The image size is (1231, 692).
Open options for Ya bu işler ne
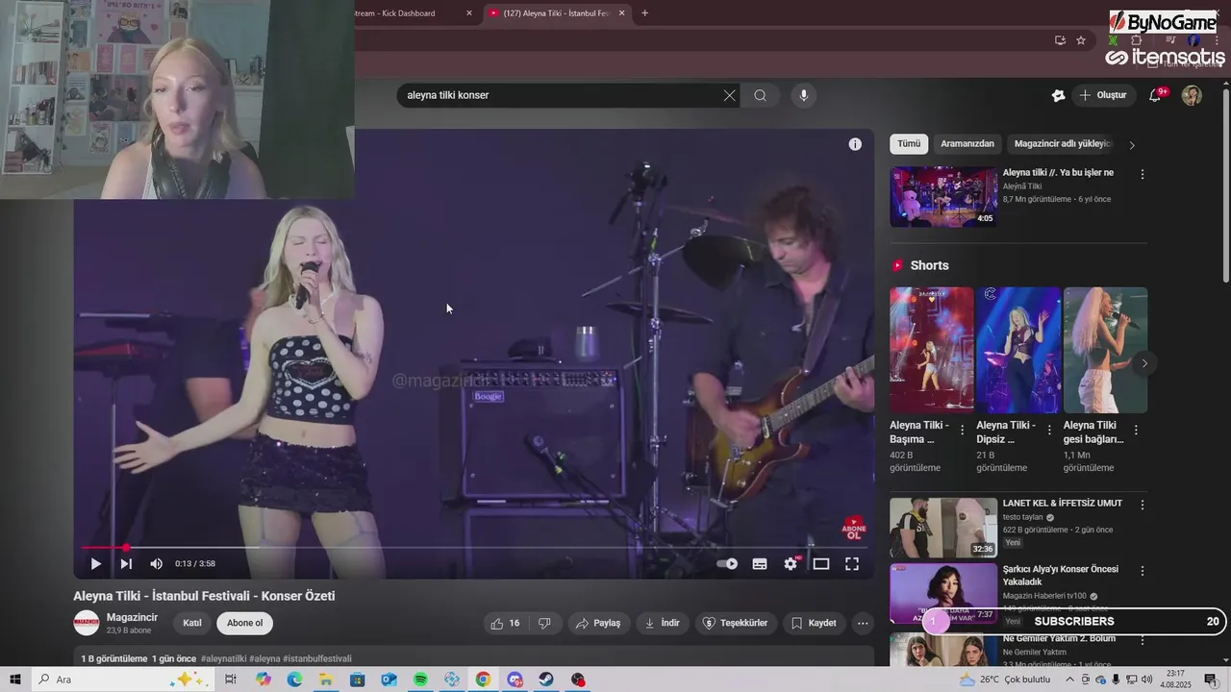point(1143,174)
